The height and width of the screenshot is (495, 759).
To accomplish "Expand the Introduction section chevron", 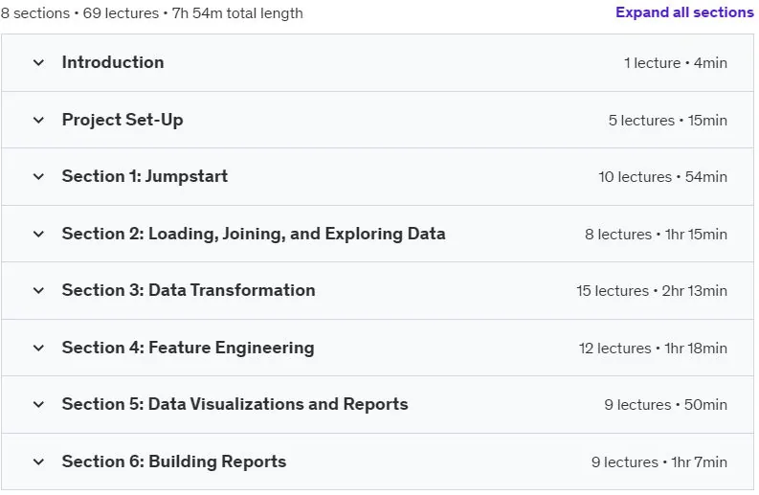I will pos(38,63).
